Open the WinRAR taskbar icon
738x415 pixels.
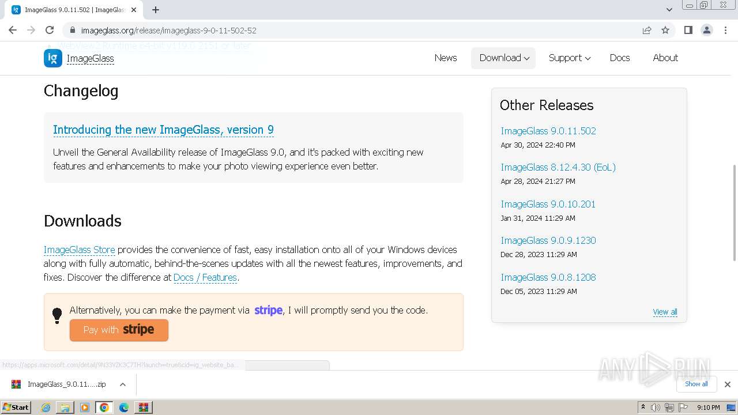[x=144, y=408]
